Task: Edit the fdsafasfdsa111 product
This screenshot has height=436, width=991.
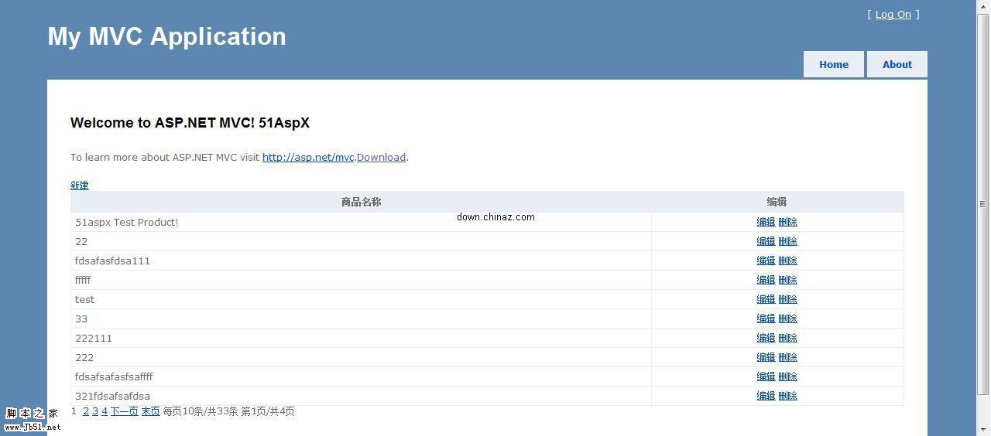Action: click(x=766, y=261)
